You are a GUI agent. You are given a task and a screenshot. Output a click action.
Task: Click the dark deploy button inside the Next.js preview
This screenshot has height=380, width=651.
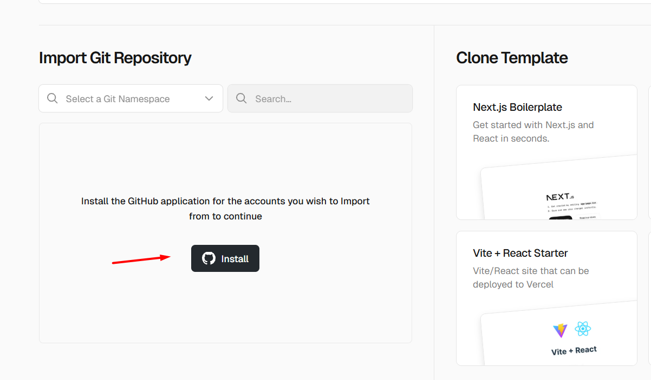pyautogui.click(x=561, y=218)
